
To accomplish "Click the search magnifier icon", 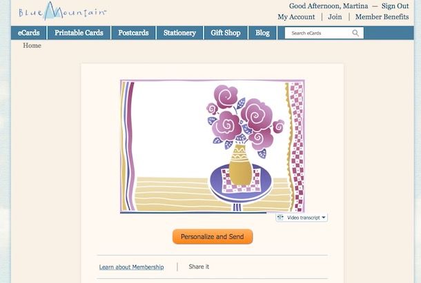I will (x=355, y=33).
